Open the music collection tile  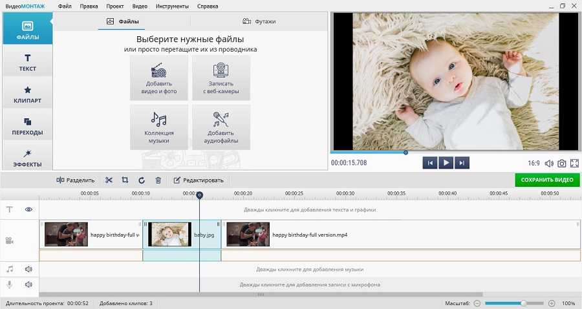[158, 127]
